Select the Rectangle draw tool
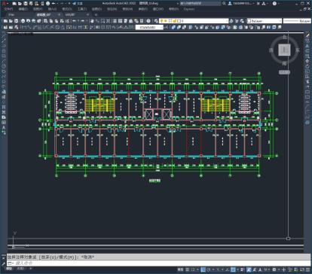This screenshot has height=274, width=312. (x=4, y=56)
